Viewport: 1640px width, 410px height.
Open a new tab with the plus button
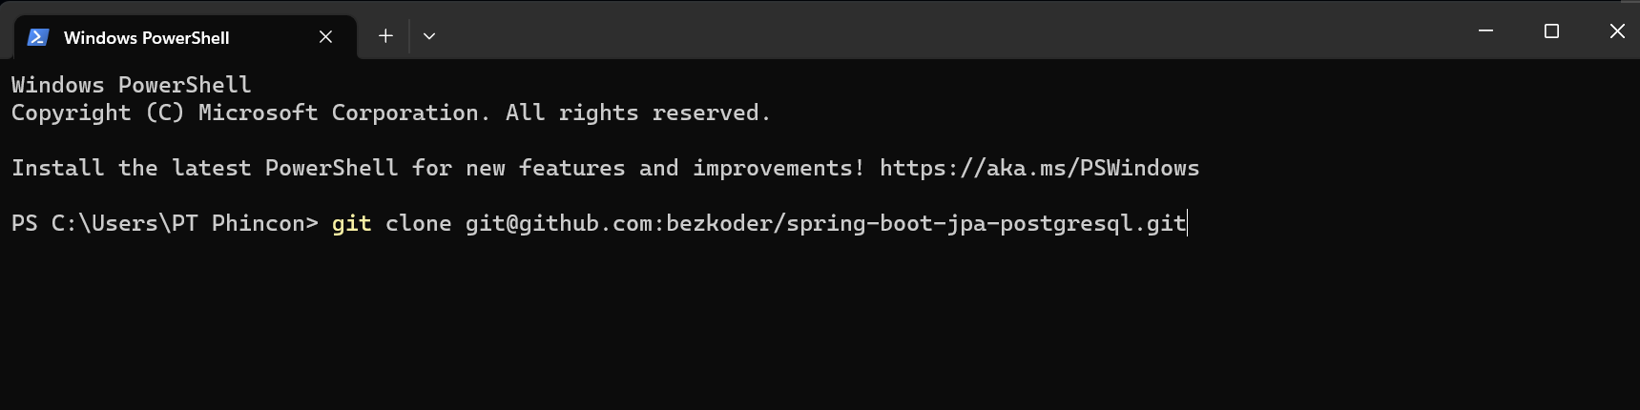pos(385,36)
